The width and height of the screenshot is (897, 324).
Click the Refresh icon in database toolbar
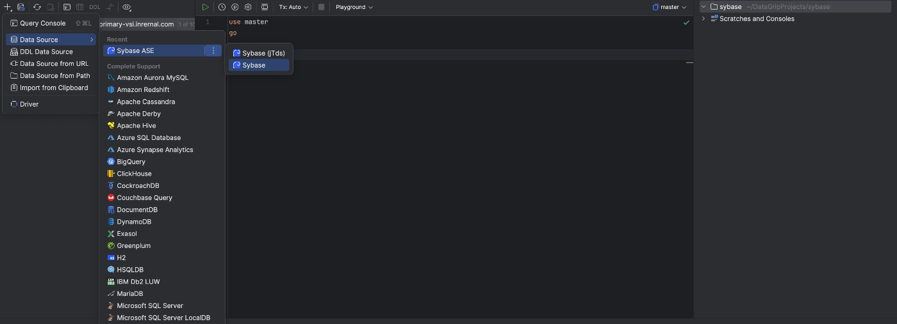pyautogui.click(x=37, y=7)
